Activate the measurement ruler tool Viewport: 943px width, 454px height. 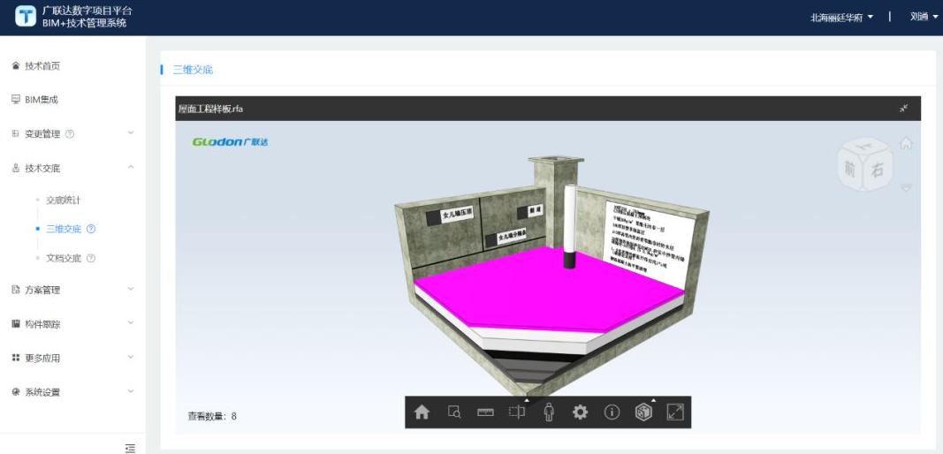click(x=485, y=412)
